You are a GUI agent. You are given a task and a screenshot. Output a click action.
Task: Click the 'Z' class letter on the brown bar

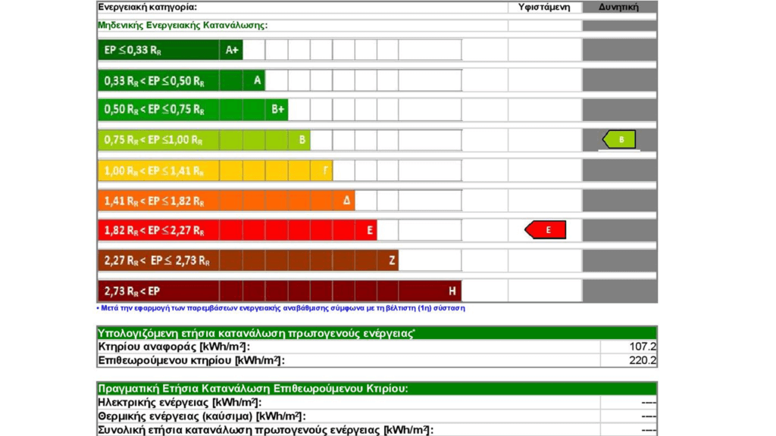pos(392,260)
